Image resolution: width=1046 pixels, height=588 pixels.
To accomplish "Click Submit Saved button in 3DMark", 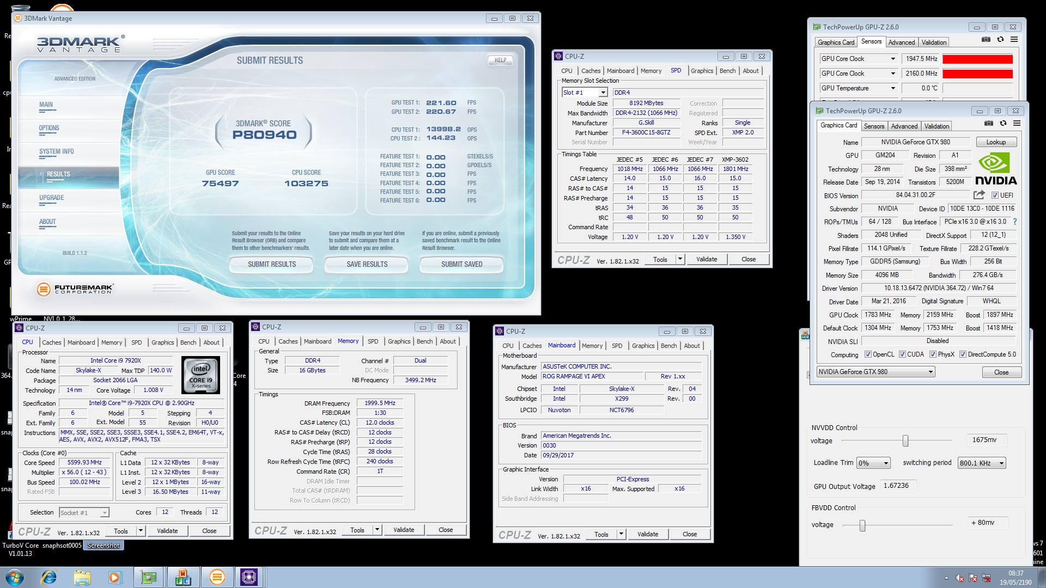I will 461,265.
